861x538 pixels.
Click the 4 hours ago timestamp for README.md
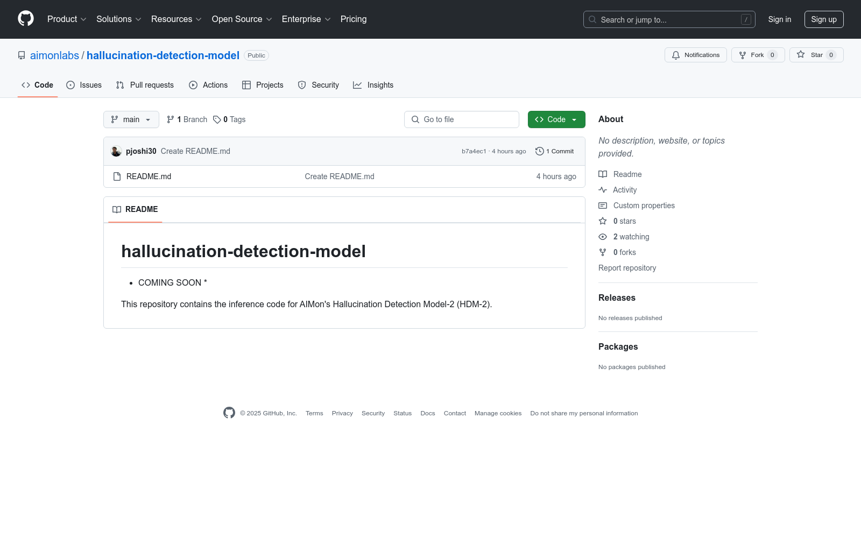[556, 176]
